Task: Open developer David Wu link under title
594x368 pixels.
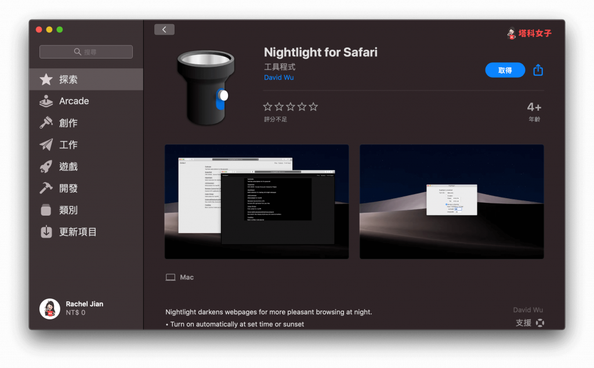Action: [279, 77]
